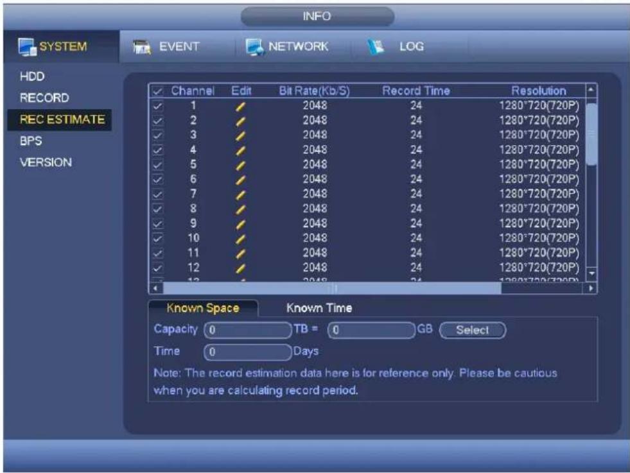Uncheck the channel 2 checkbox
This screenshot has width=630, height=473.
(x=157, y=121)
